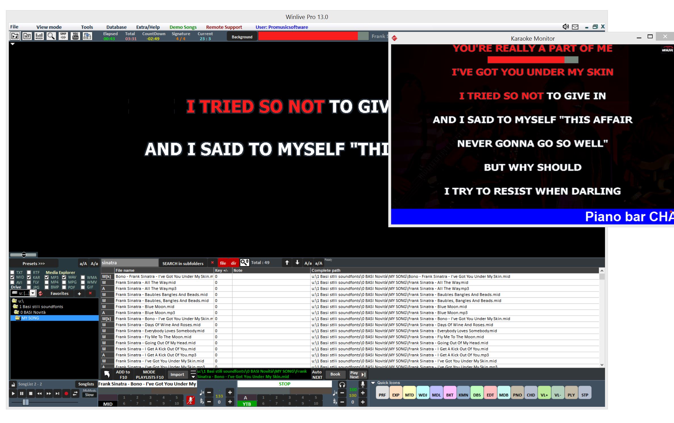Move selection down with arrow icon
Image resolution: width=674 pixels, height=423 pixels.
[x=297, y=263]
